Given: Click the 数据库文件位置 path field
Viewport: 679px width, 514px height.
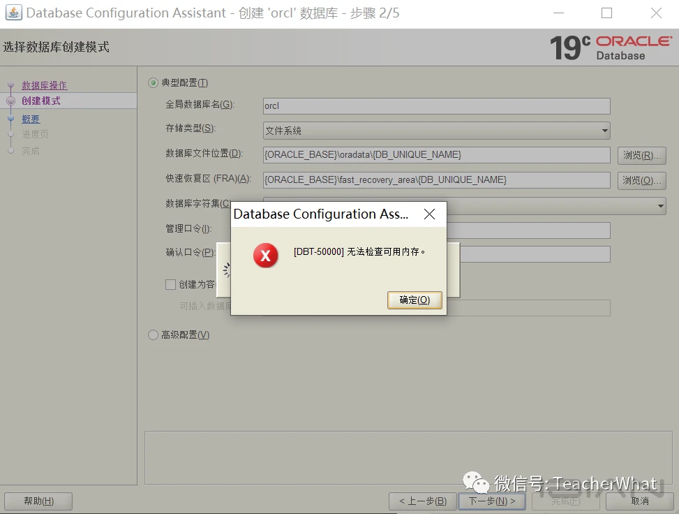Looking at the screenshot, I should pyautogui.click(x=437, y=155).
